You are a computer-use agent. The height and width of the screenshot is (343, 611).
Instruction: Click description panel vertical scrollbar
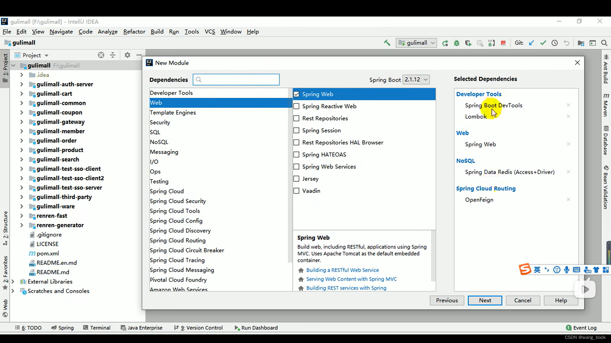pos(433,256)
